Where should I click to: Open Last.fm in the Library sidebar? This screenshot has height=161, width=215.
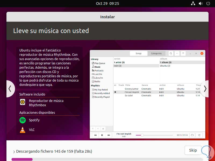coord(97,74)
